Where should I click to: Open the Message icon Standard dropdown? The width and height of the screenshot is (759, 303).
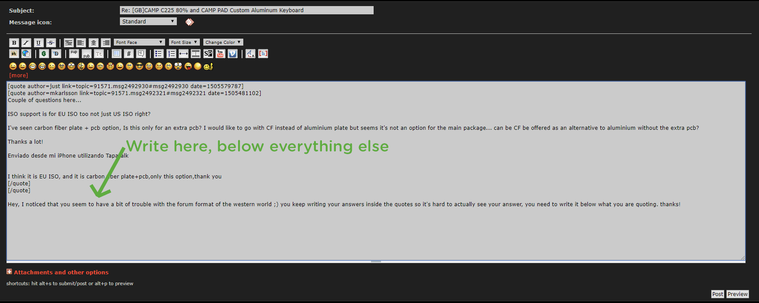148,21
